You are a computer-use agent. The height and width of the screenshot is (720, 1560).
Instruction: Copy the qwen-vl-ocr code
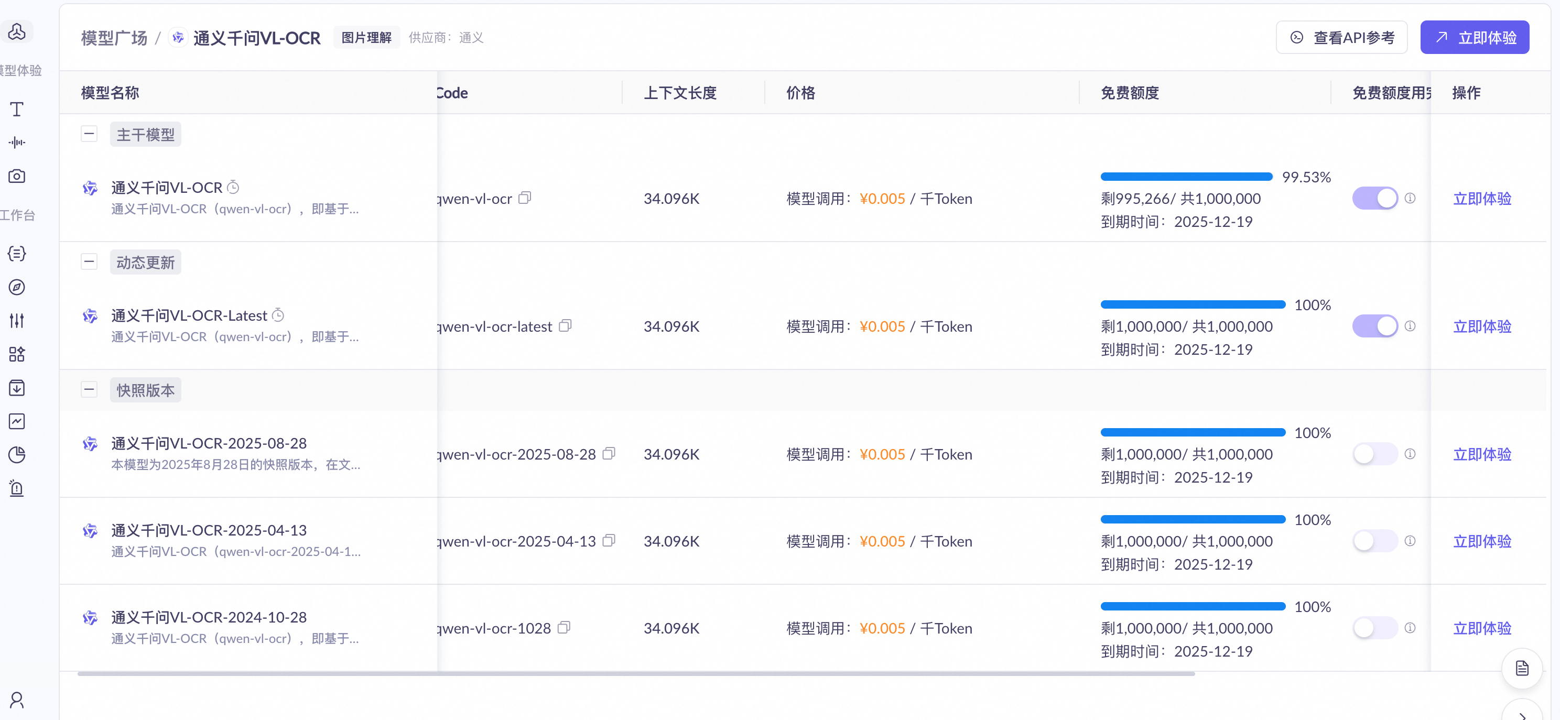[x=525, y=198]
